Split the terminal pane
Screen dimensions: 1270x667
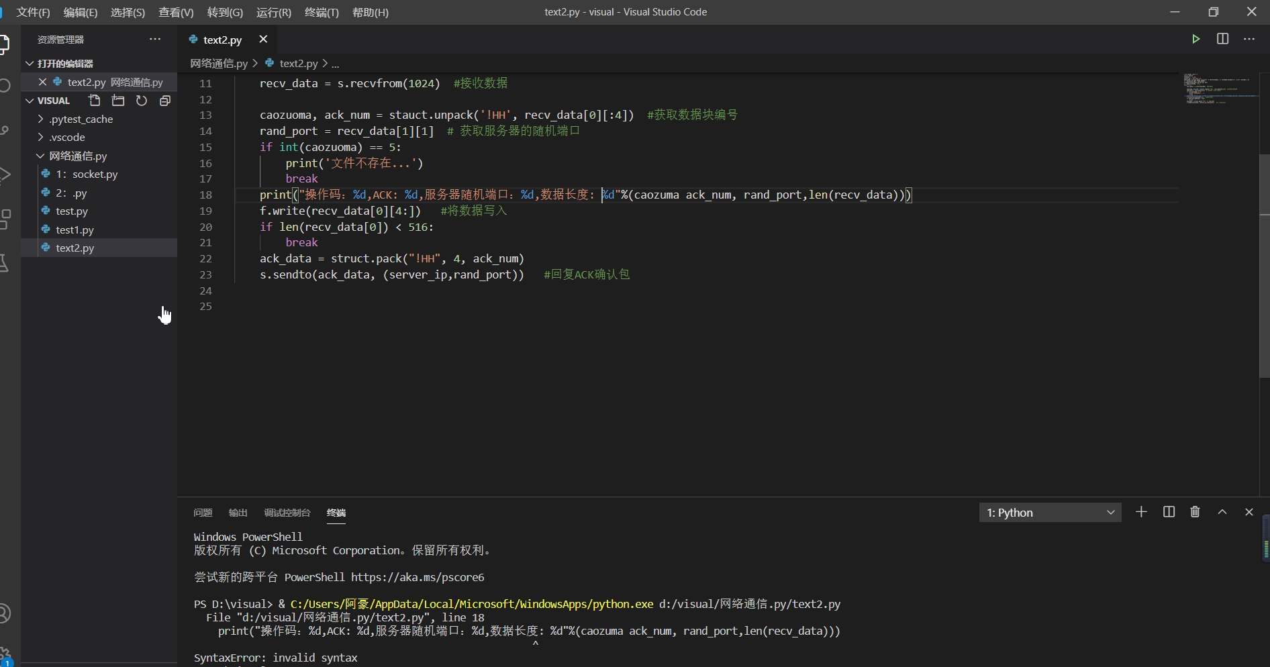pyautogui.click(x=1169, y=512)
